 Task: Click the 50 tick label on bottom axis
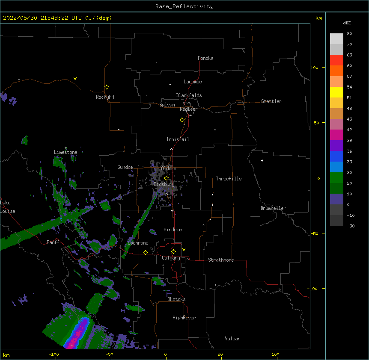(220, 354)
